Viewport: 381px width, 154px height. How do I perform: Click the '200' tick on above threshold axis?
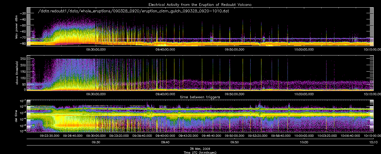pos(24,65)
